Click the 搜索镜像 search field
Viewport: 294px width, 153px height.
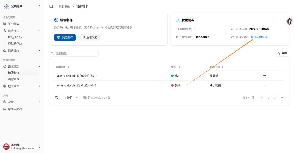pyautogui.click(x=74, y=53)
